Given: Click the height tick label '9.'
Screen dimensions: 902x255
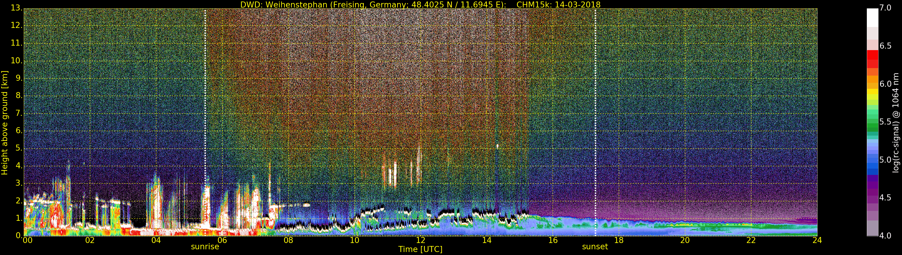Looking at the screenshot, I should 19,78.
